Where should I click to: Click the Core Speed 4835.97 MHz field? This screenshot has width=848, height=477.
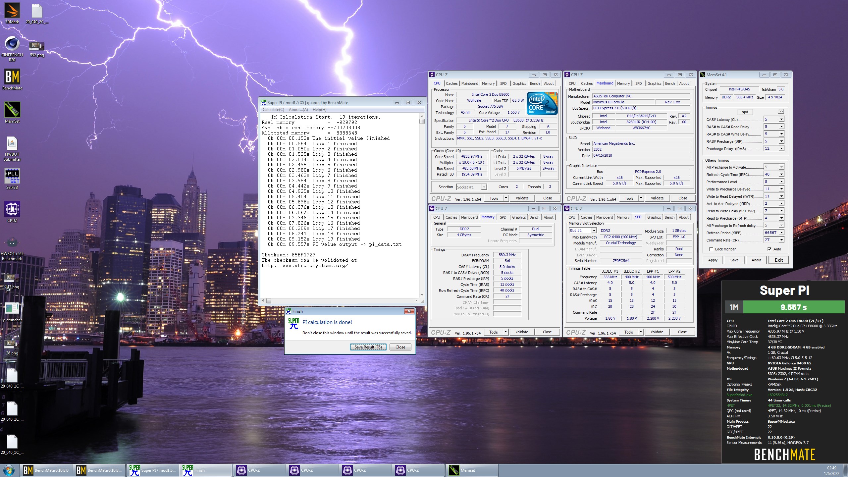pyautogui.click(x=472, y=156)
